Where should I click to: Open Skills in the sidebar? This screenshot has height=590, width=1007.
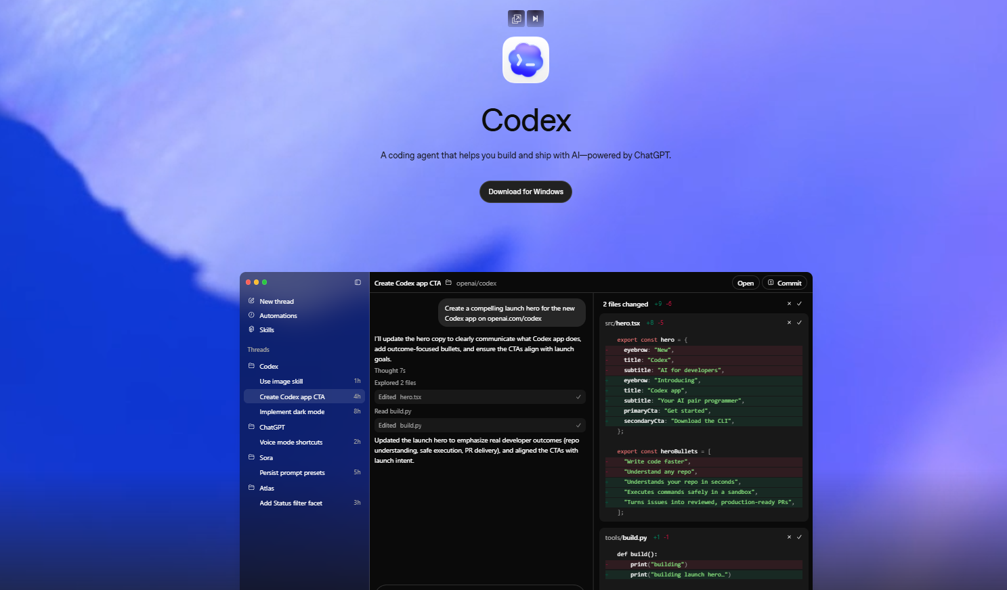click(x=267, y=330)
